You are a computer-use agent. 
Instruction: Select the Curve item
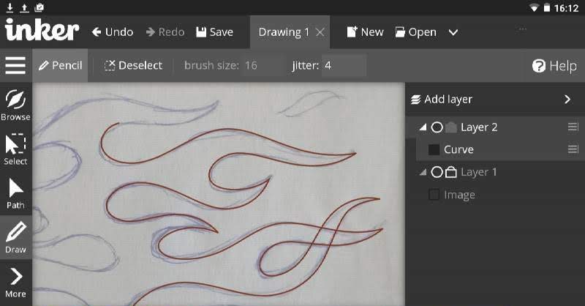pyautogui.click(x=458, y=150)
